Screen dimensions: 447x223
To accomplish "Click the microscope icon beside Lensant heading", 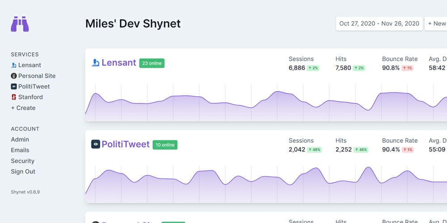I will (95, 63).
